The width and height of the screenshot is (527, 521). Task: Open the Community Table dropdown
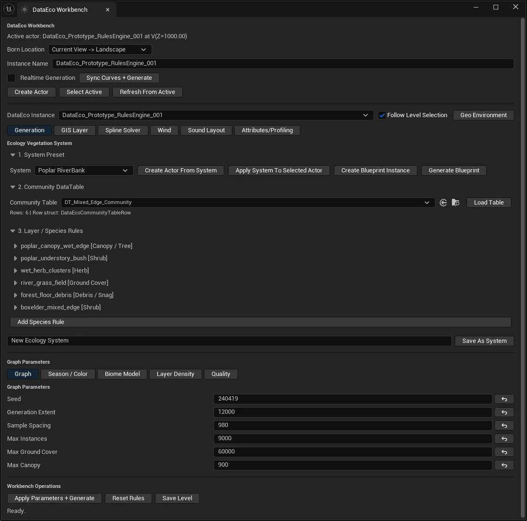point(248,203)
